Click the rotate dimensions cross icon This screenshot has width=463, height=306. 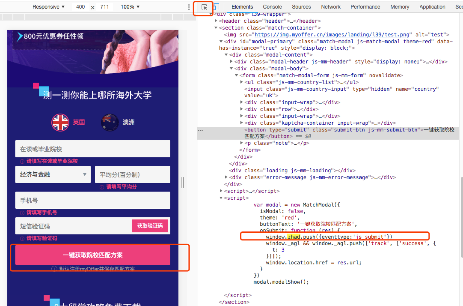(92, 7)
